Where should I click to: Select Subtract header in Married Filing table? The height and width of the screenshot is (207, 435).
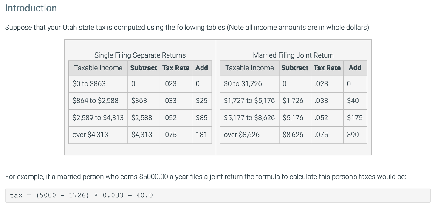[295, 68]
